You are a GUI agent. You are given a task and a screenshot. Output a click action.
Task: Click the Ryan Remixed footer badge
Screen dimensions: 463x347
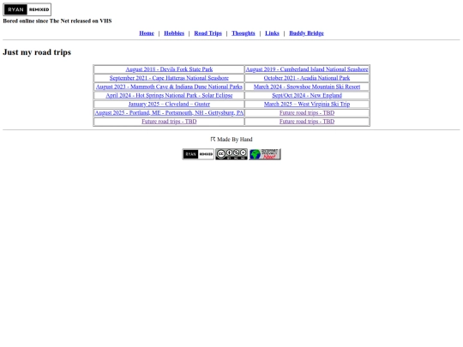coord(198,154)
